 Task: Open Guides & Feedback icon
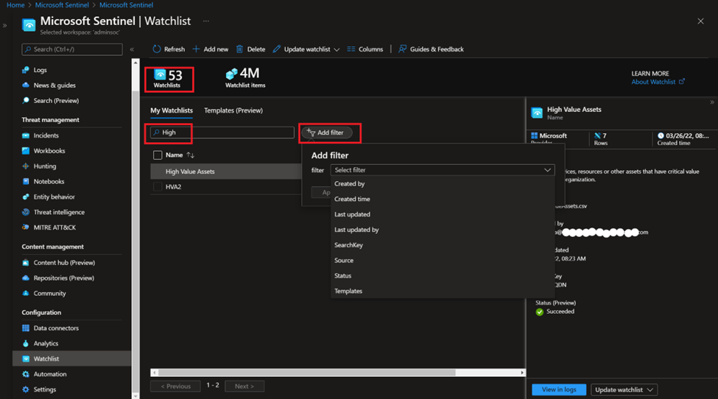point(402,49)
